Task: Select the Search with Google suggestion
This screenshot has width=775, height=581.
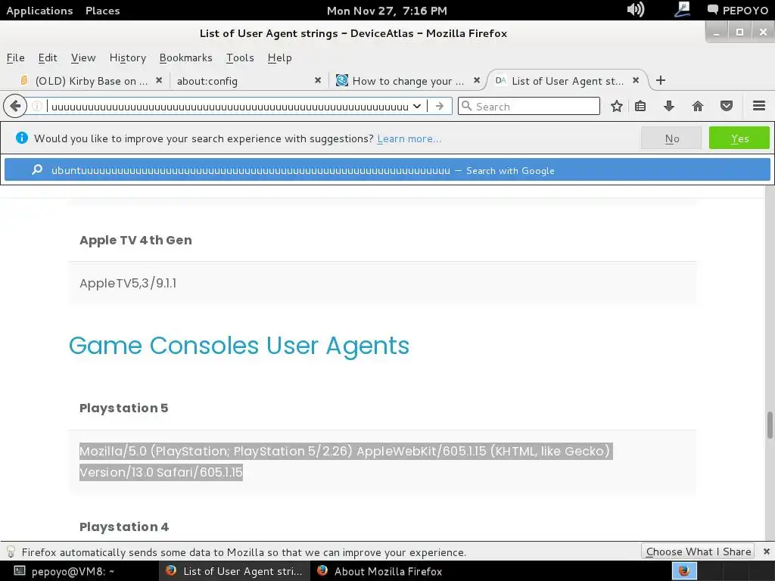Action: (387, 170)
